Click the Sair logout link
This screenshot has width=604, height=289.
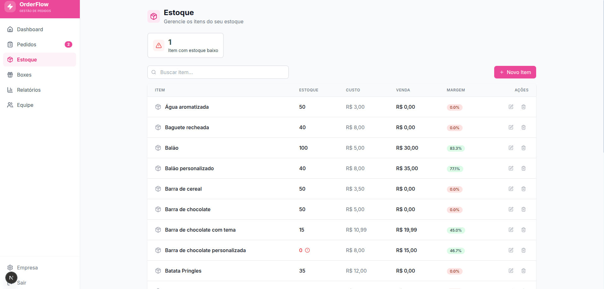(x=22, y=283)
